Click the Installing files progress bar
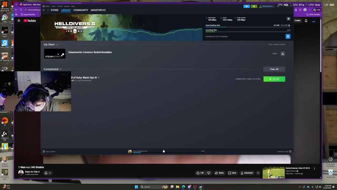337x190 pixels. (x=248, y=32)
